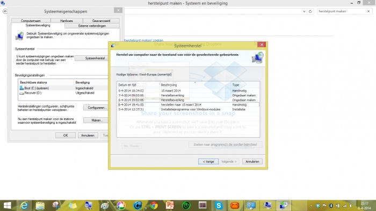Select restore point 6-4-2014 19:02:06
This screenshot has height=211, width=376.
coord(188,100)
